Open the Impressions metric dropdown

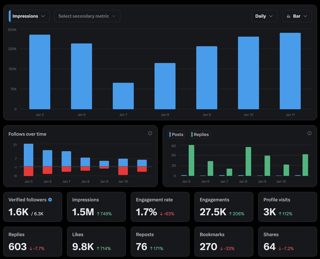click(29, 16)
